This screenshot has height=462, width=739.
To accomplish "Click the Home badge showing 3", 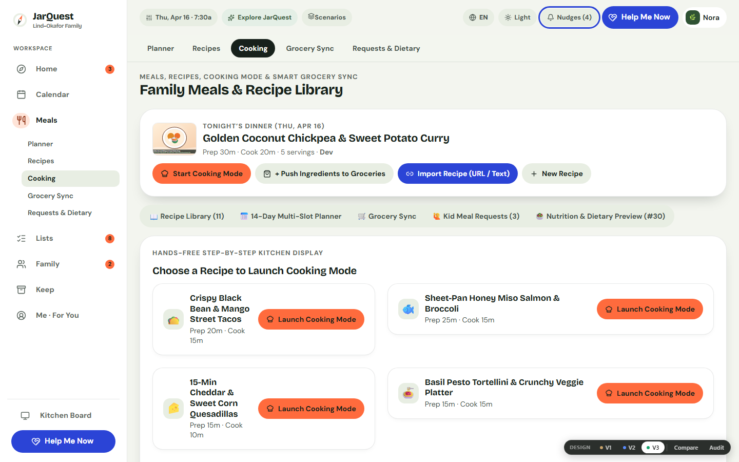I will 110,69.
